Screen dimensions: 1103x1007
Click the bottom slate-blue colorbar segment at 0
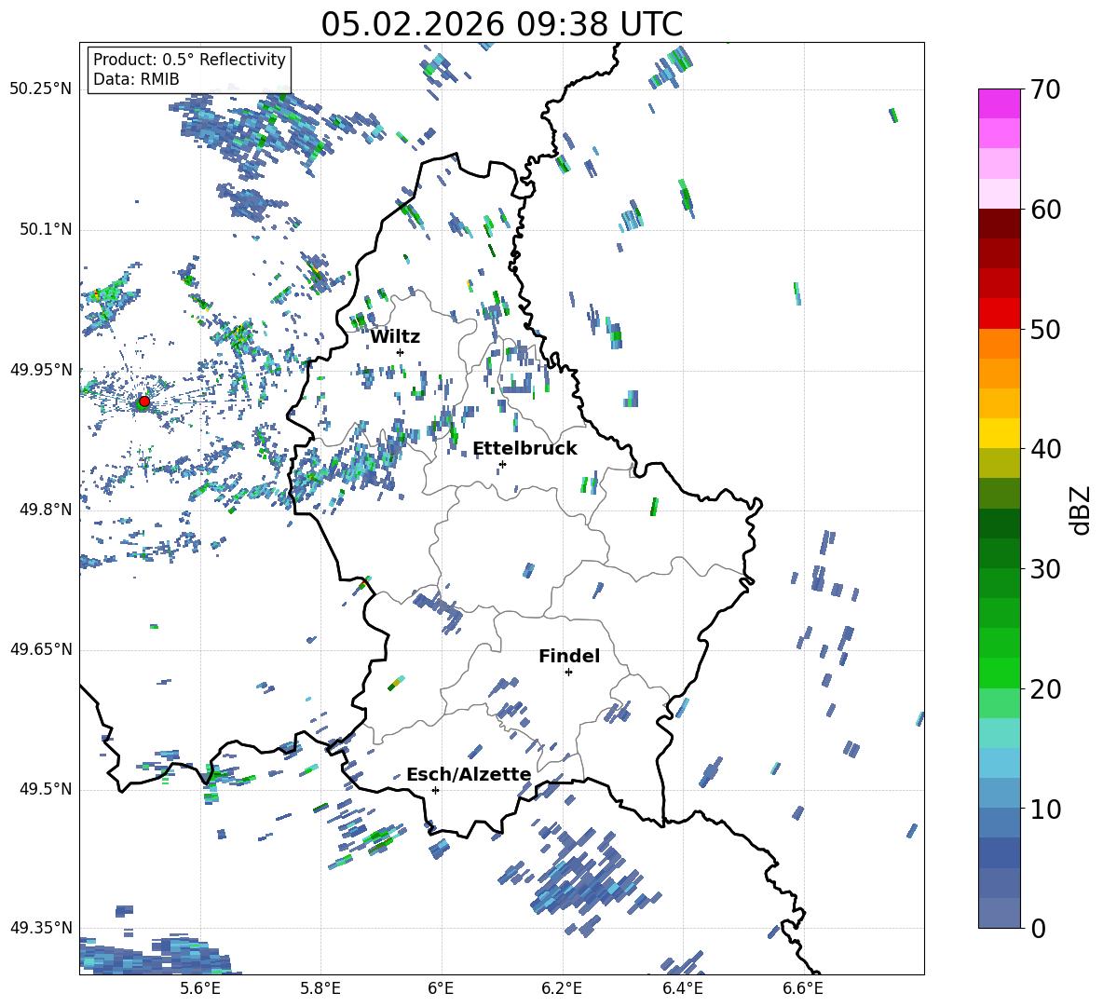point(999,913)
